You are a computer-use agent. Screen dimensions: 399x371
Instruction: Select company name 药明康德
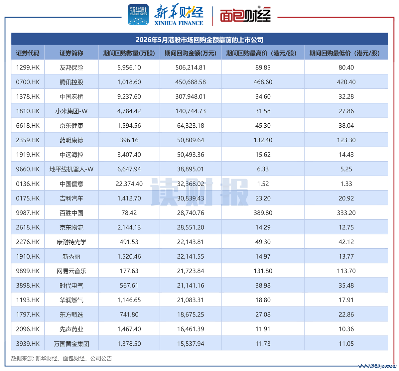(x=71, y=140)
